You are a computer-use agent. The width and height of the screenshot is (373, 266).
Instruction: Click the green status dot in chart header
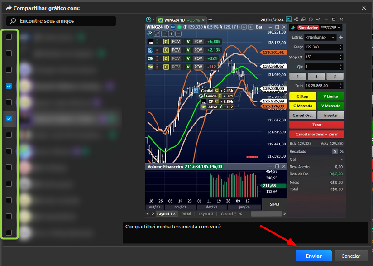(x=180, y=27)
